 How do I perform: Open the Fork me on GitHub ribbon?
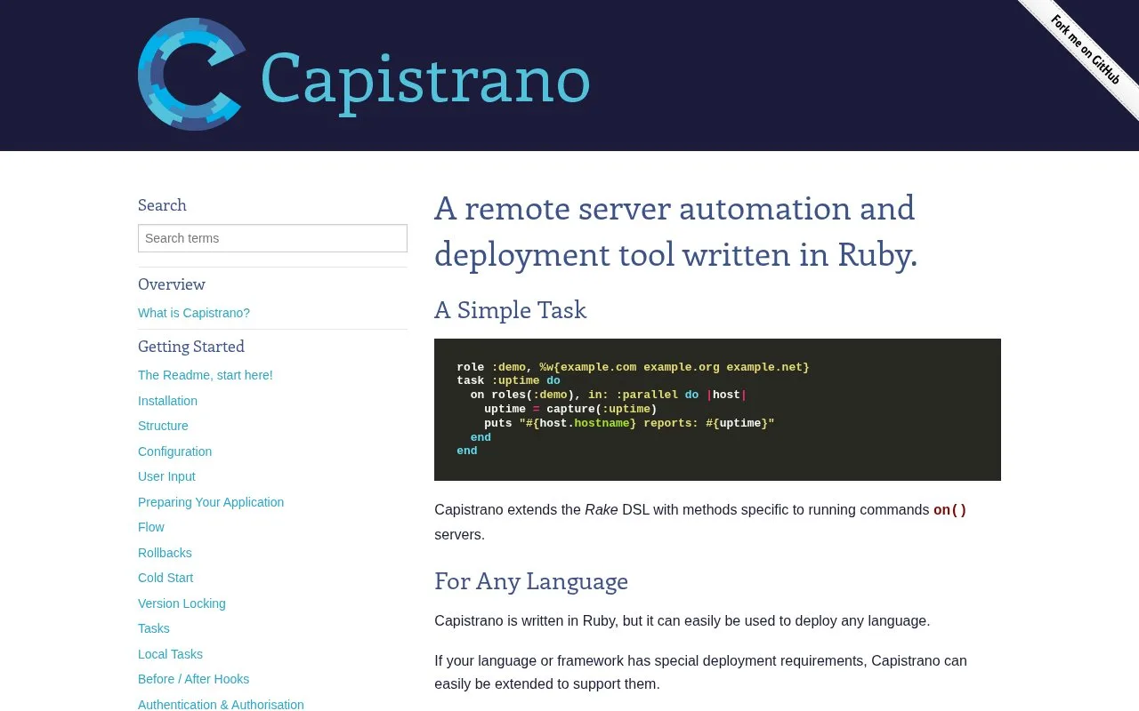click(1085, 50)
